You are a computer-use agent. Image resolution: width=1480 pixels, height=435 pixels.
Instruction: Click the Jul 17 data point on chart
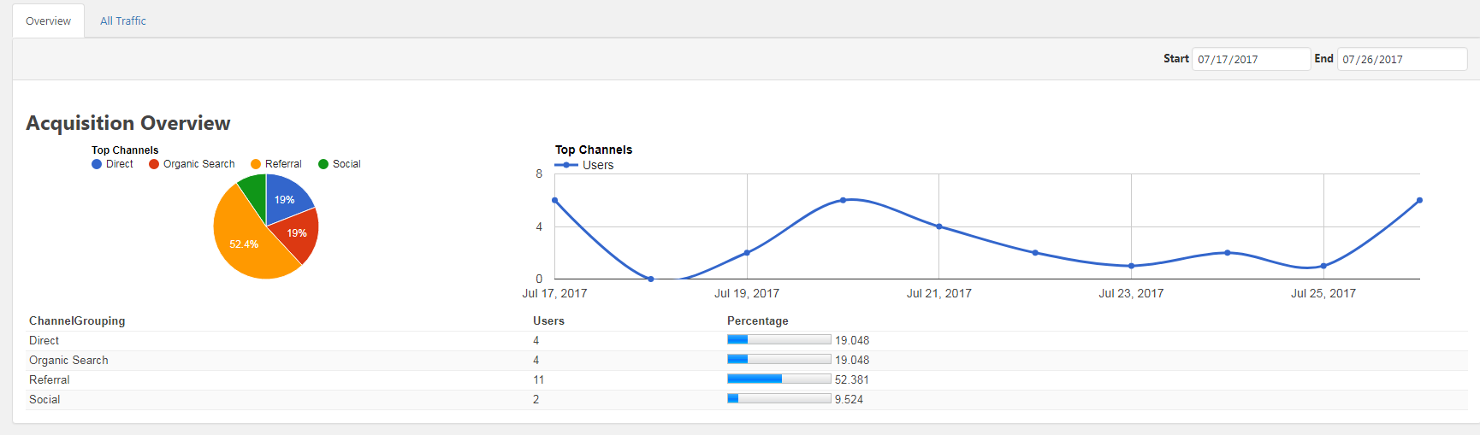(x=555, y=201)
